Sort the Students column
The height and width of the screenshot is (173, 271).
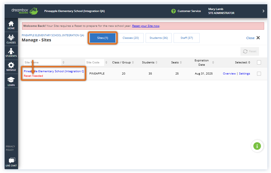click(156, 63)
